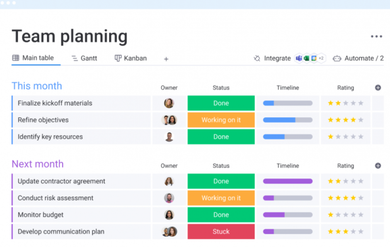Click the Microsoft Teams integration icon
The height and width of the screenshot is (247, 390).
299,58
